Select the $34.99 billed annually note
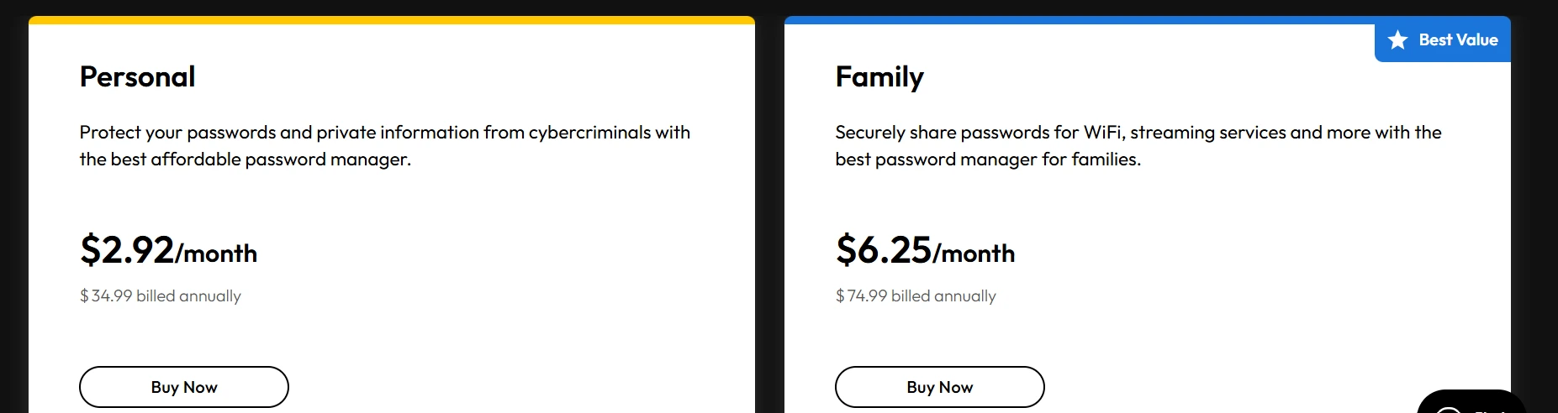1558x413 pixels. tap(161, 295)
